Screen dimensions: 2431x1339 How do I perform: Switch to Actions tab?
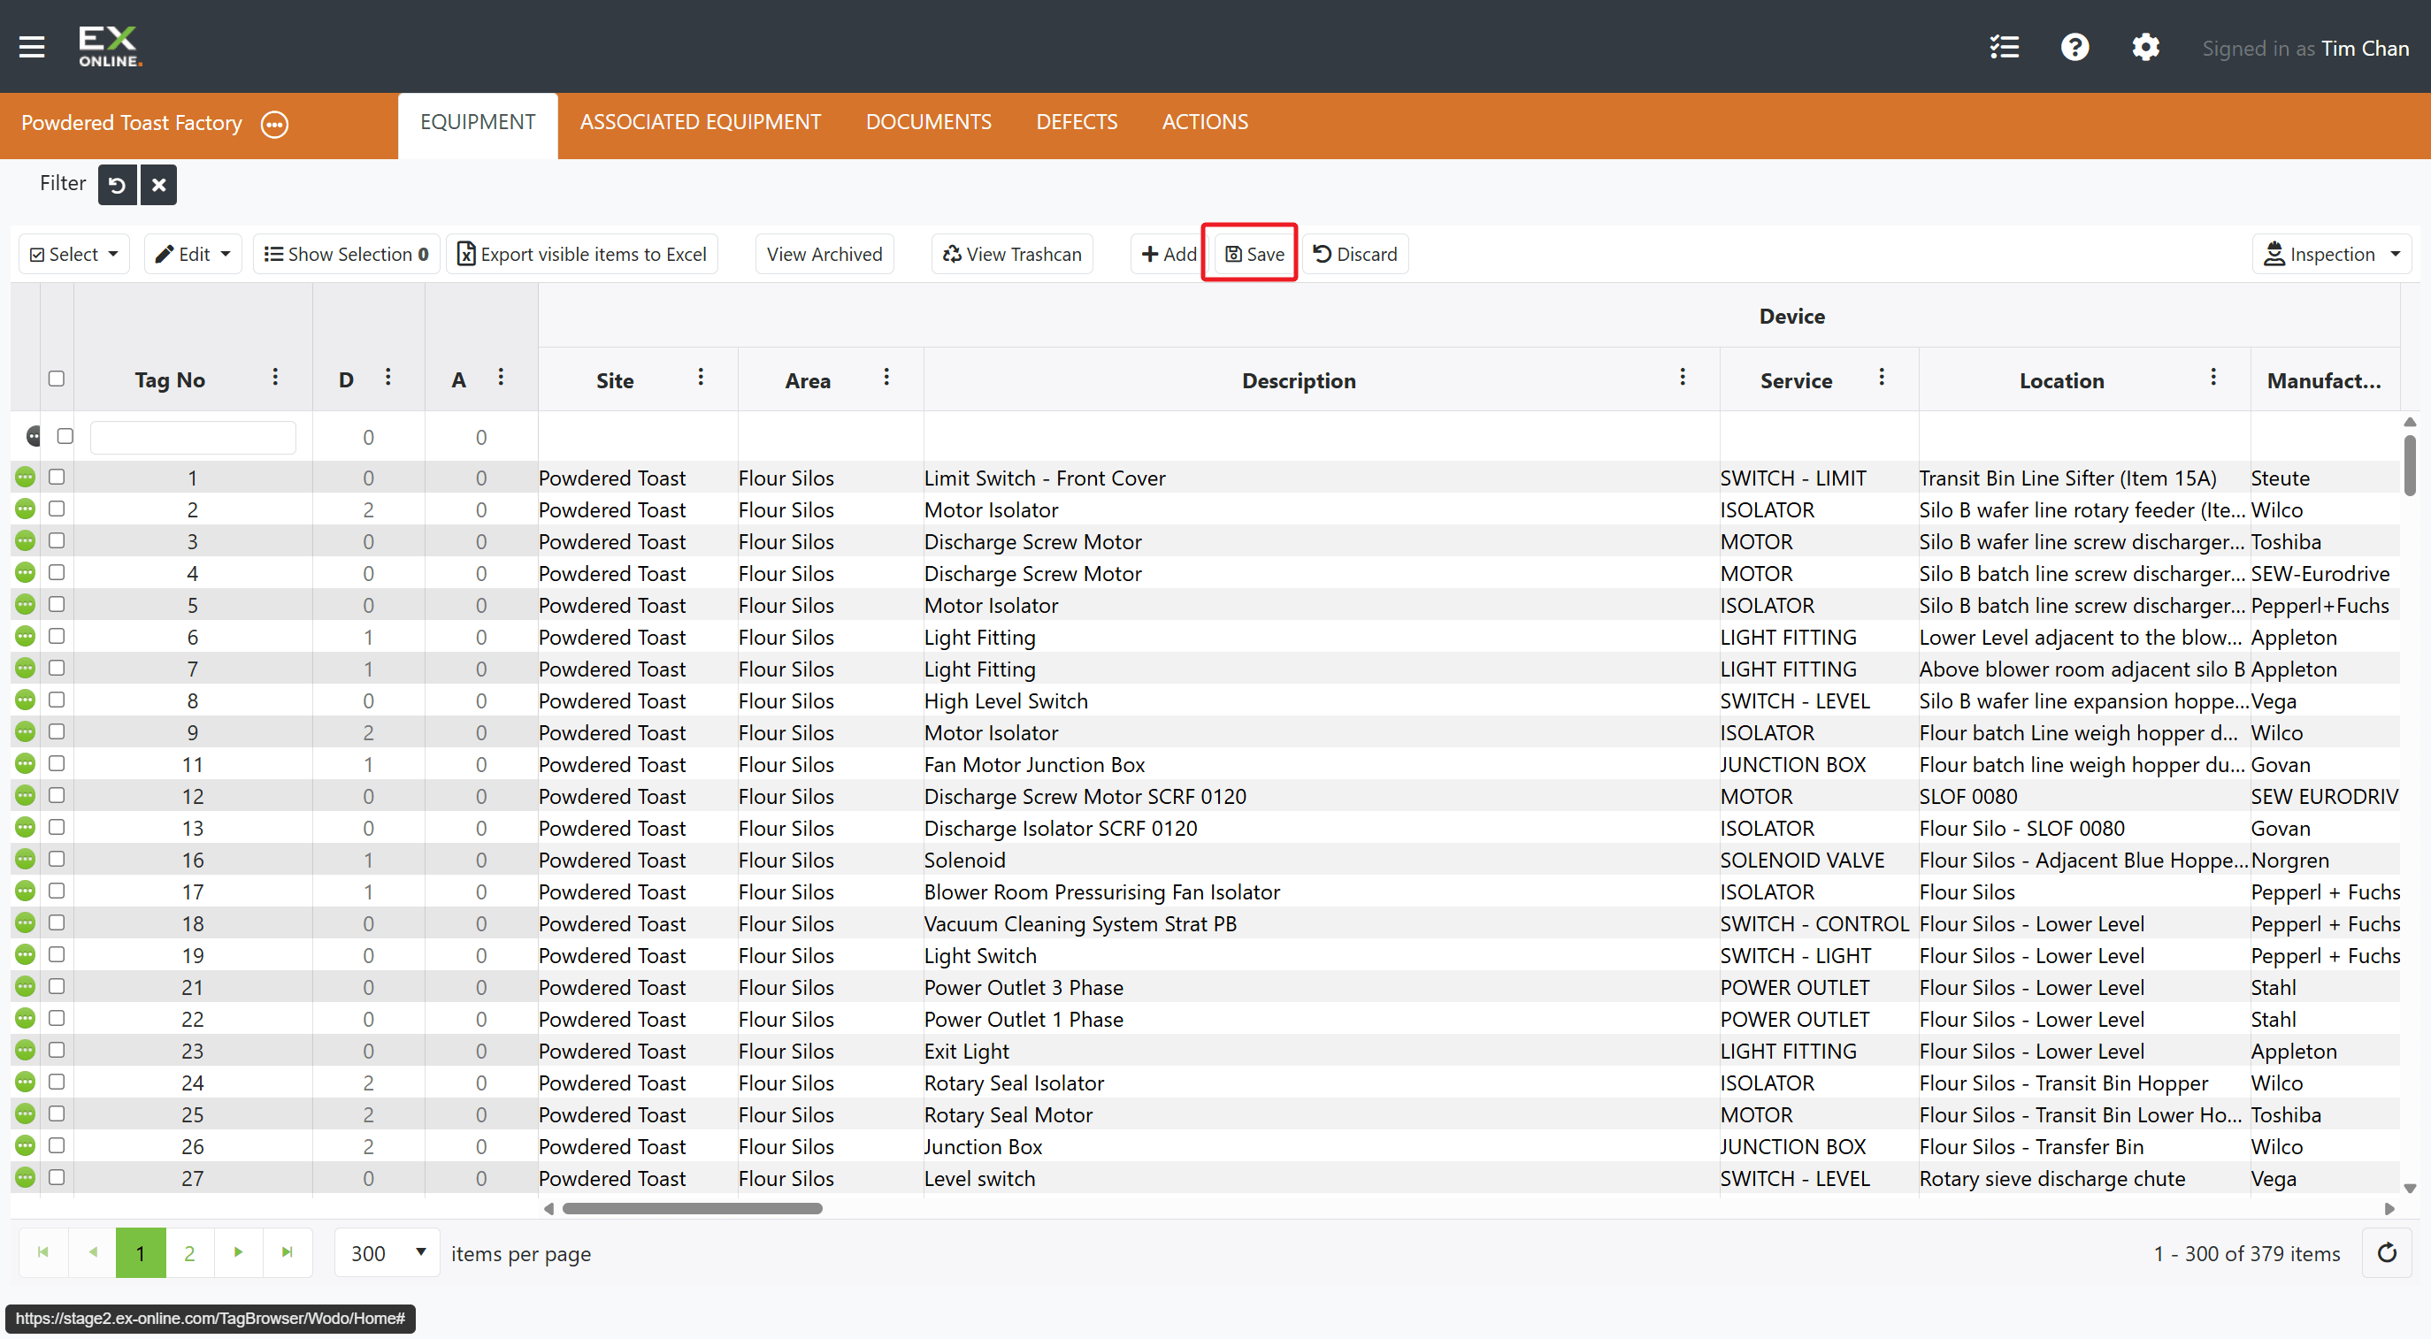(1204, 122)
